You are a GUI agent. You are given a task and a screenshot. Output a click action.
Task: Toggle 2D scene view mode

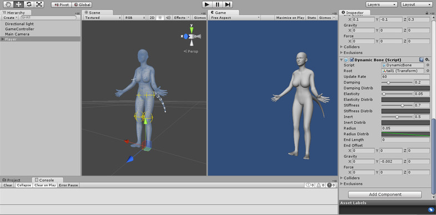click(x=152, y=18)
